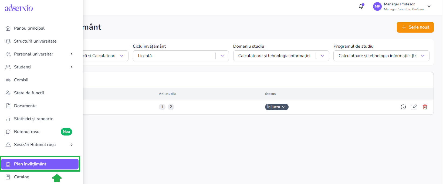Click the Documente file icon
This screenshot has width=443, height=184.
[8, 106]
